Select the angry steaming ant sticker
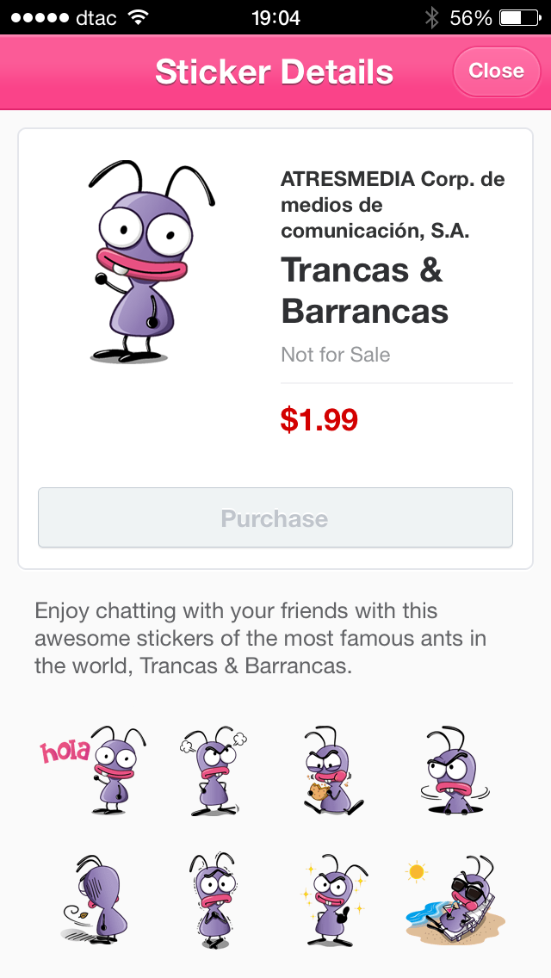This screenshot has height=978, width=551. [x=213, y=769]
